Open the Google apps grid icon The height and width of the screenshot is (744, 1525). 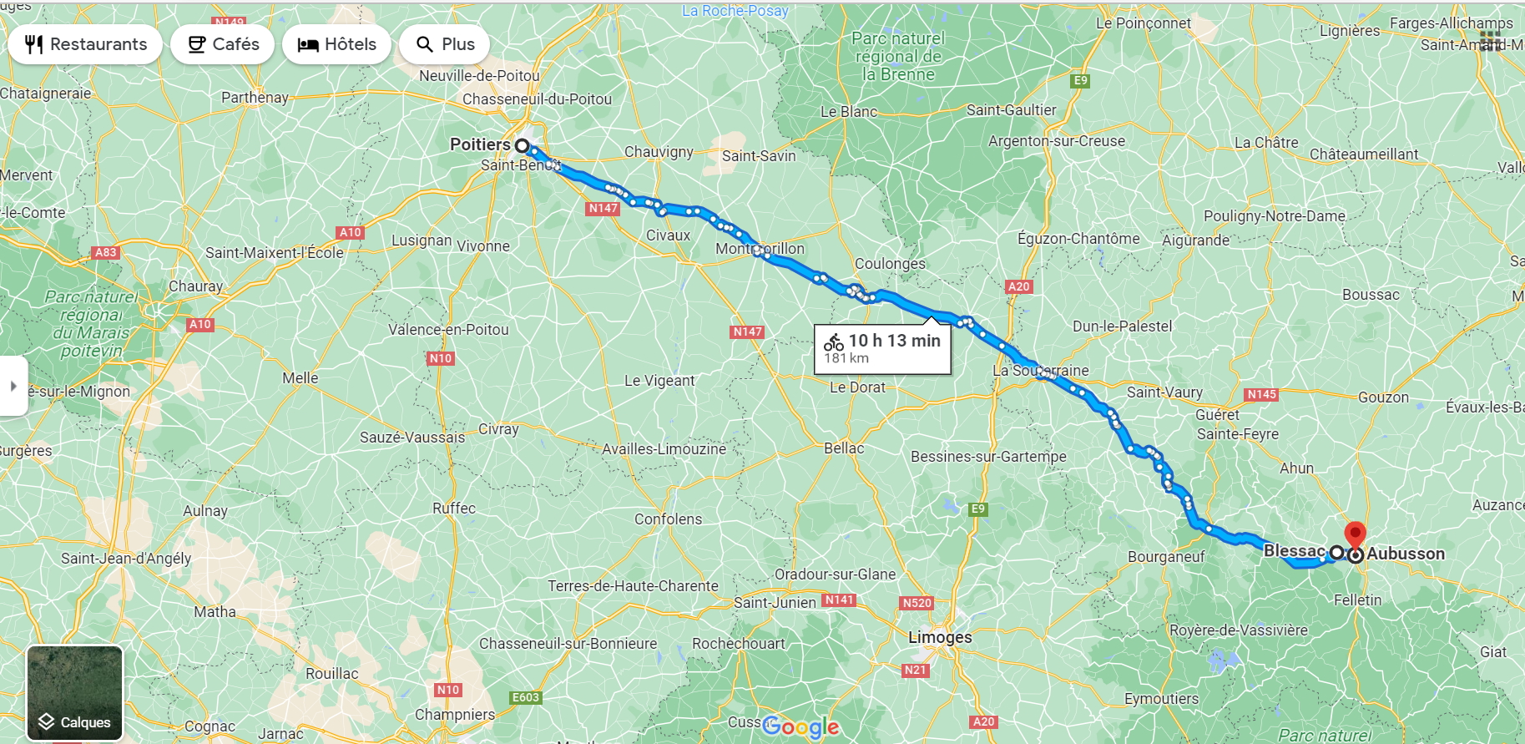coord(1491,40)
